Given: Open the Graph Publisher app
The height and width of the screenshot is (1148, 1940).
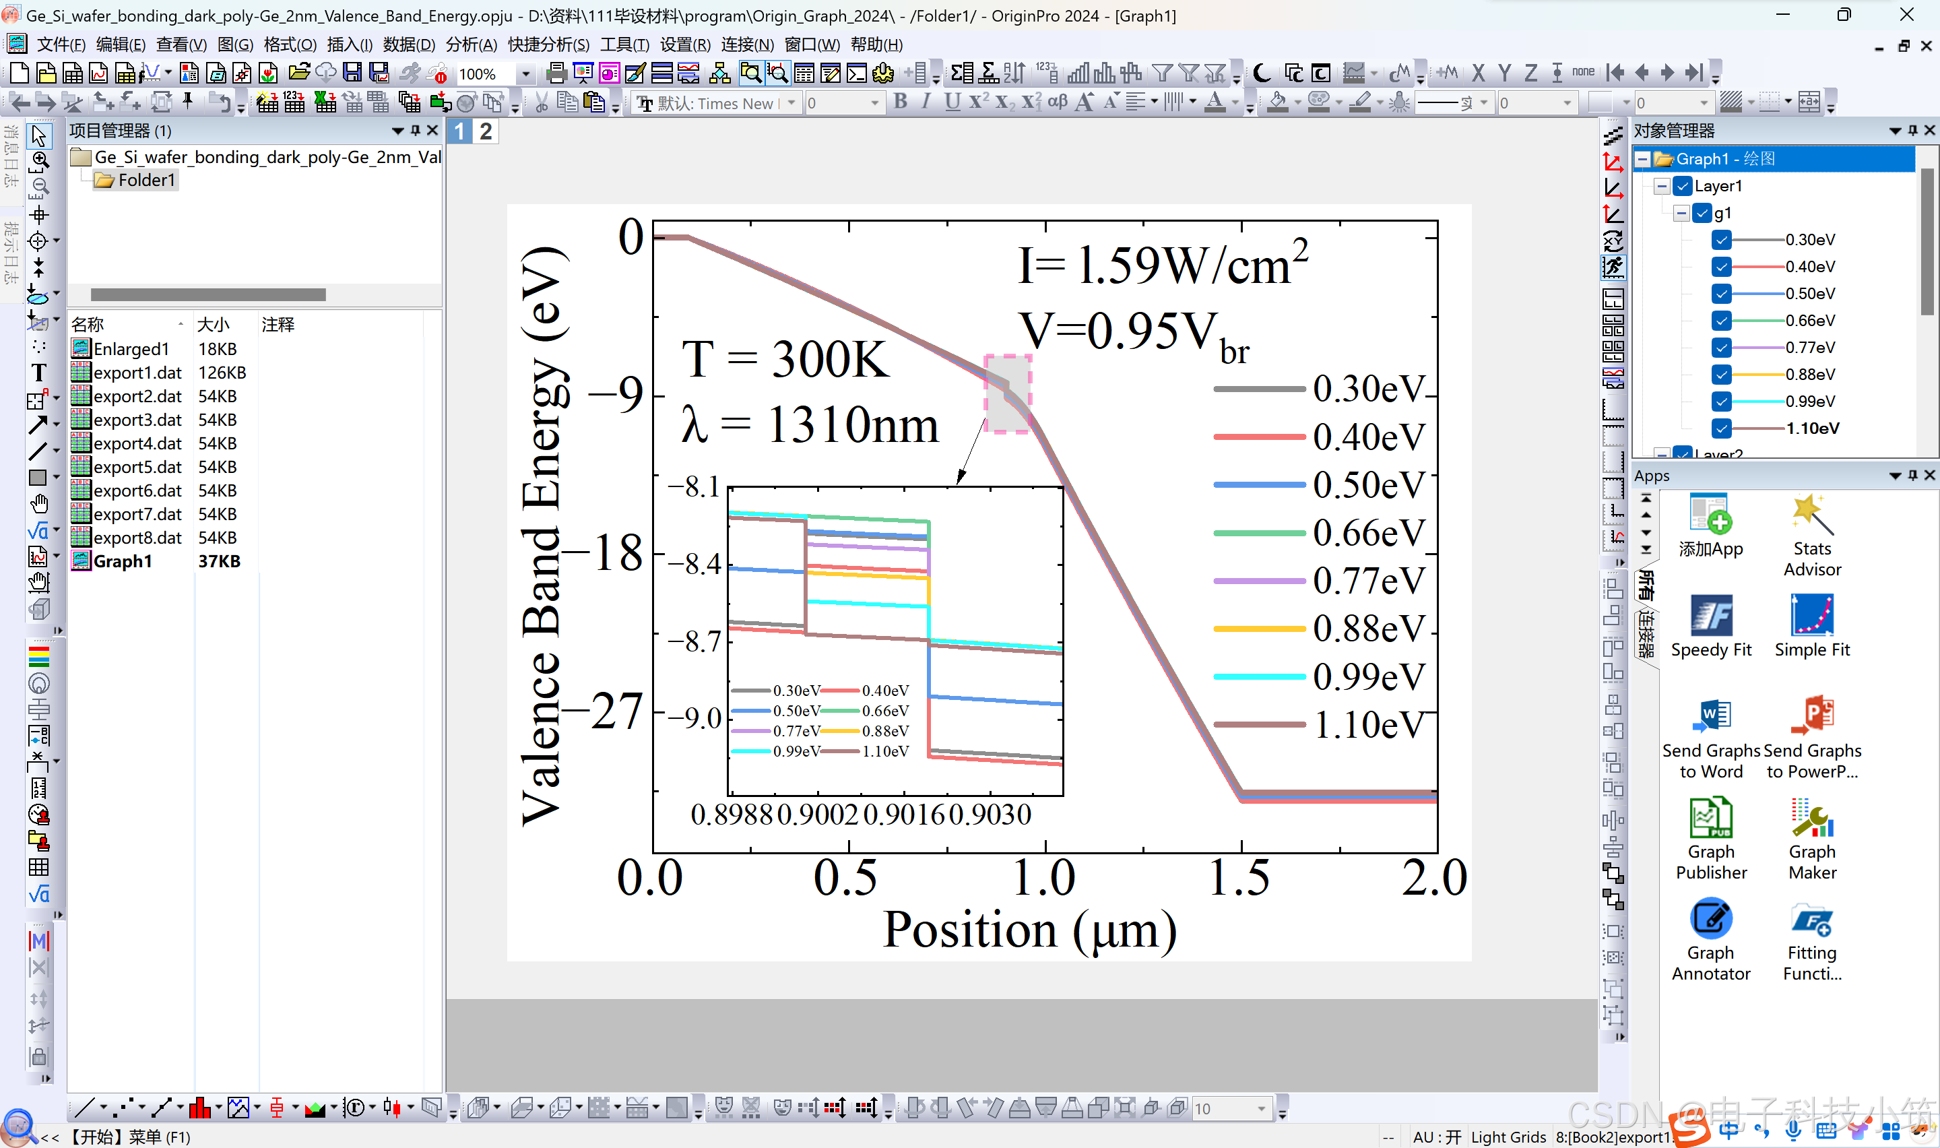Looking at the screenshot, I should click(1710, 839).
